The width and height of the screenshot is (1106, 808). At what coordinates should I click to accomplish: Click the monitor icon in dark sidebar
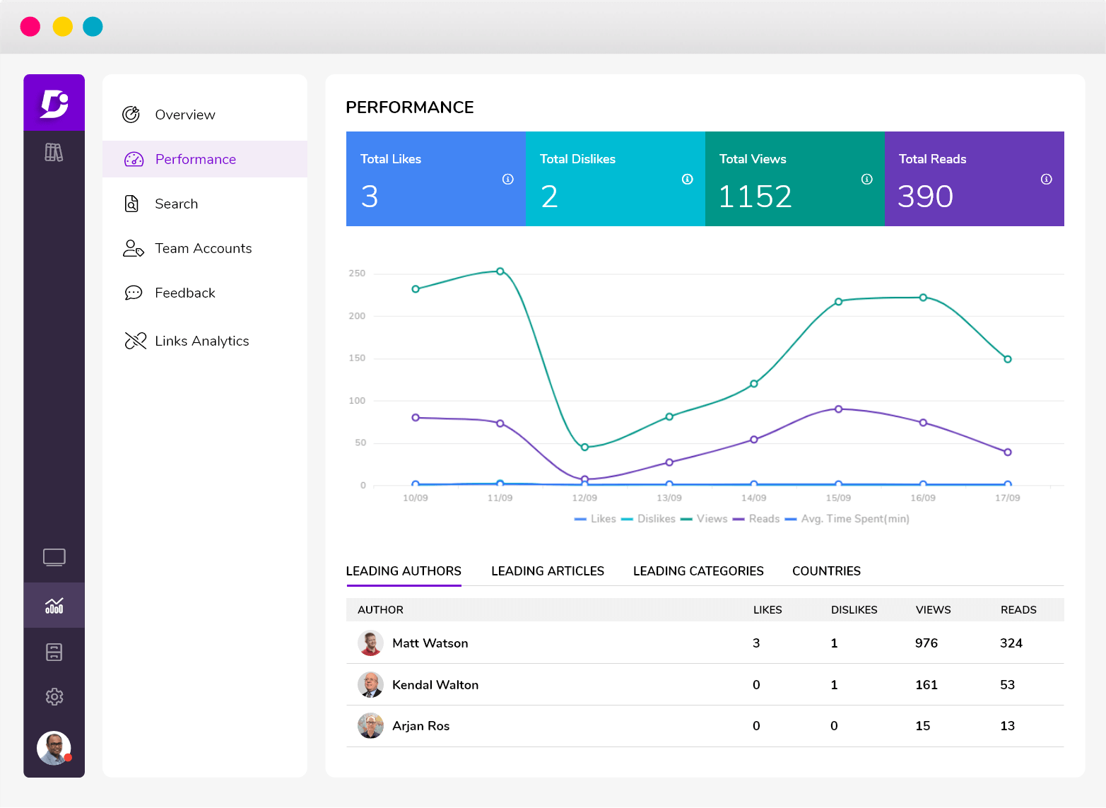(x=54, y=557)
